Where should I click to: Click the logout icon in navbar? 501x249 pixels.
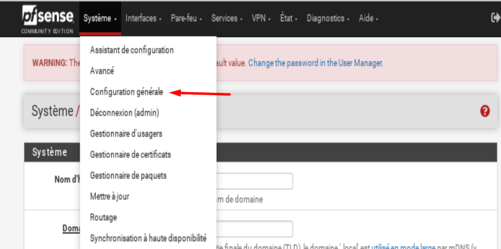click(496, 18)
